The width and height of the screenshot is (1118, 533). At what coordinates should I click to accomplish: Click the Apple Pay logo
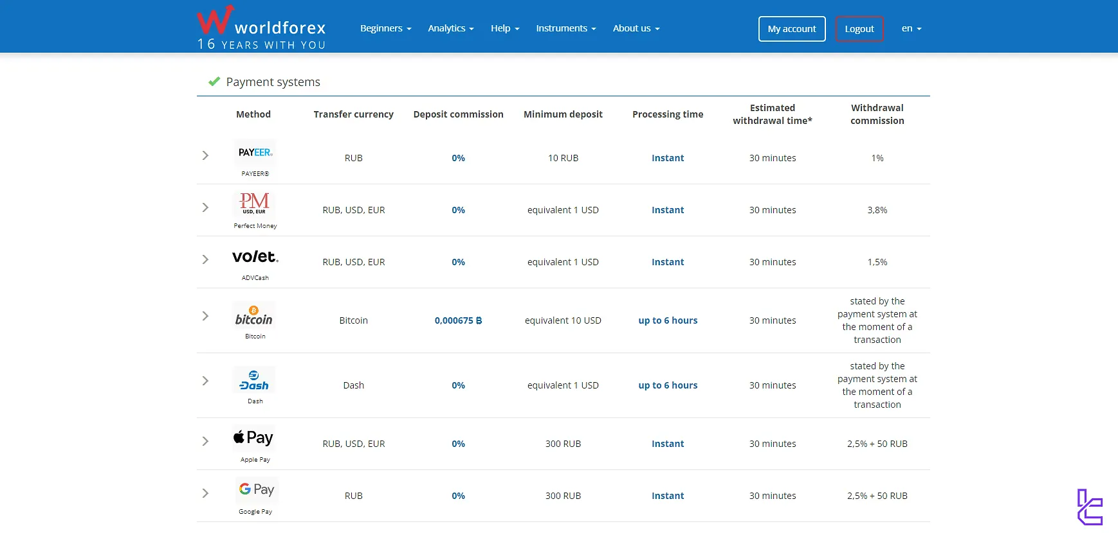[254, 438]
